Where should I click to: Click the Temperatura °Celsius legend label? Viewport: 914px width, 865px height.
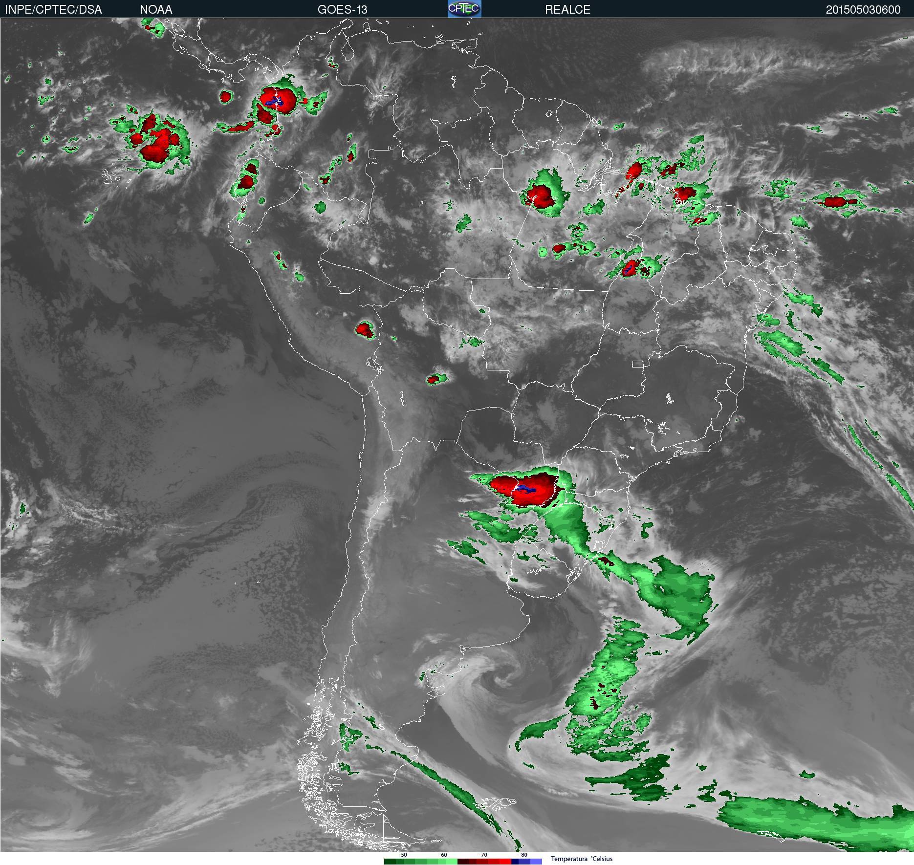point(582,859)
